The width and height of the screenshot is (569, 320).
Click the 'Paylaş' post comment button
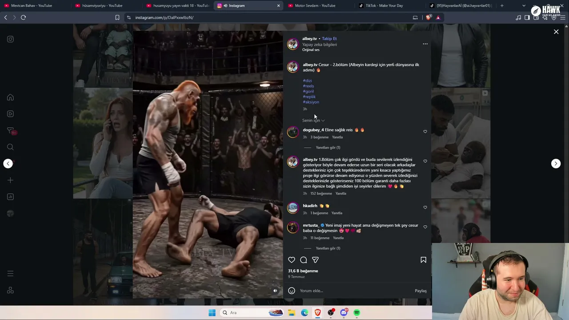[x=421, y=291]
